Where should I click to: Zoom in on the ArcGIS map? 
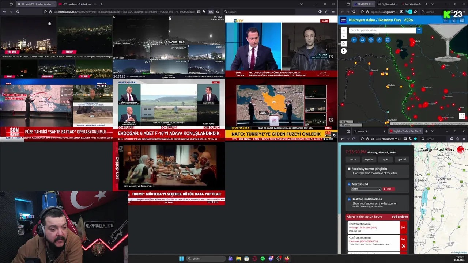tap(343, 31)
